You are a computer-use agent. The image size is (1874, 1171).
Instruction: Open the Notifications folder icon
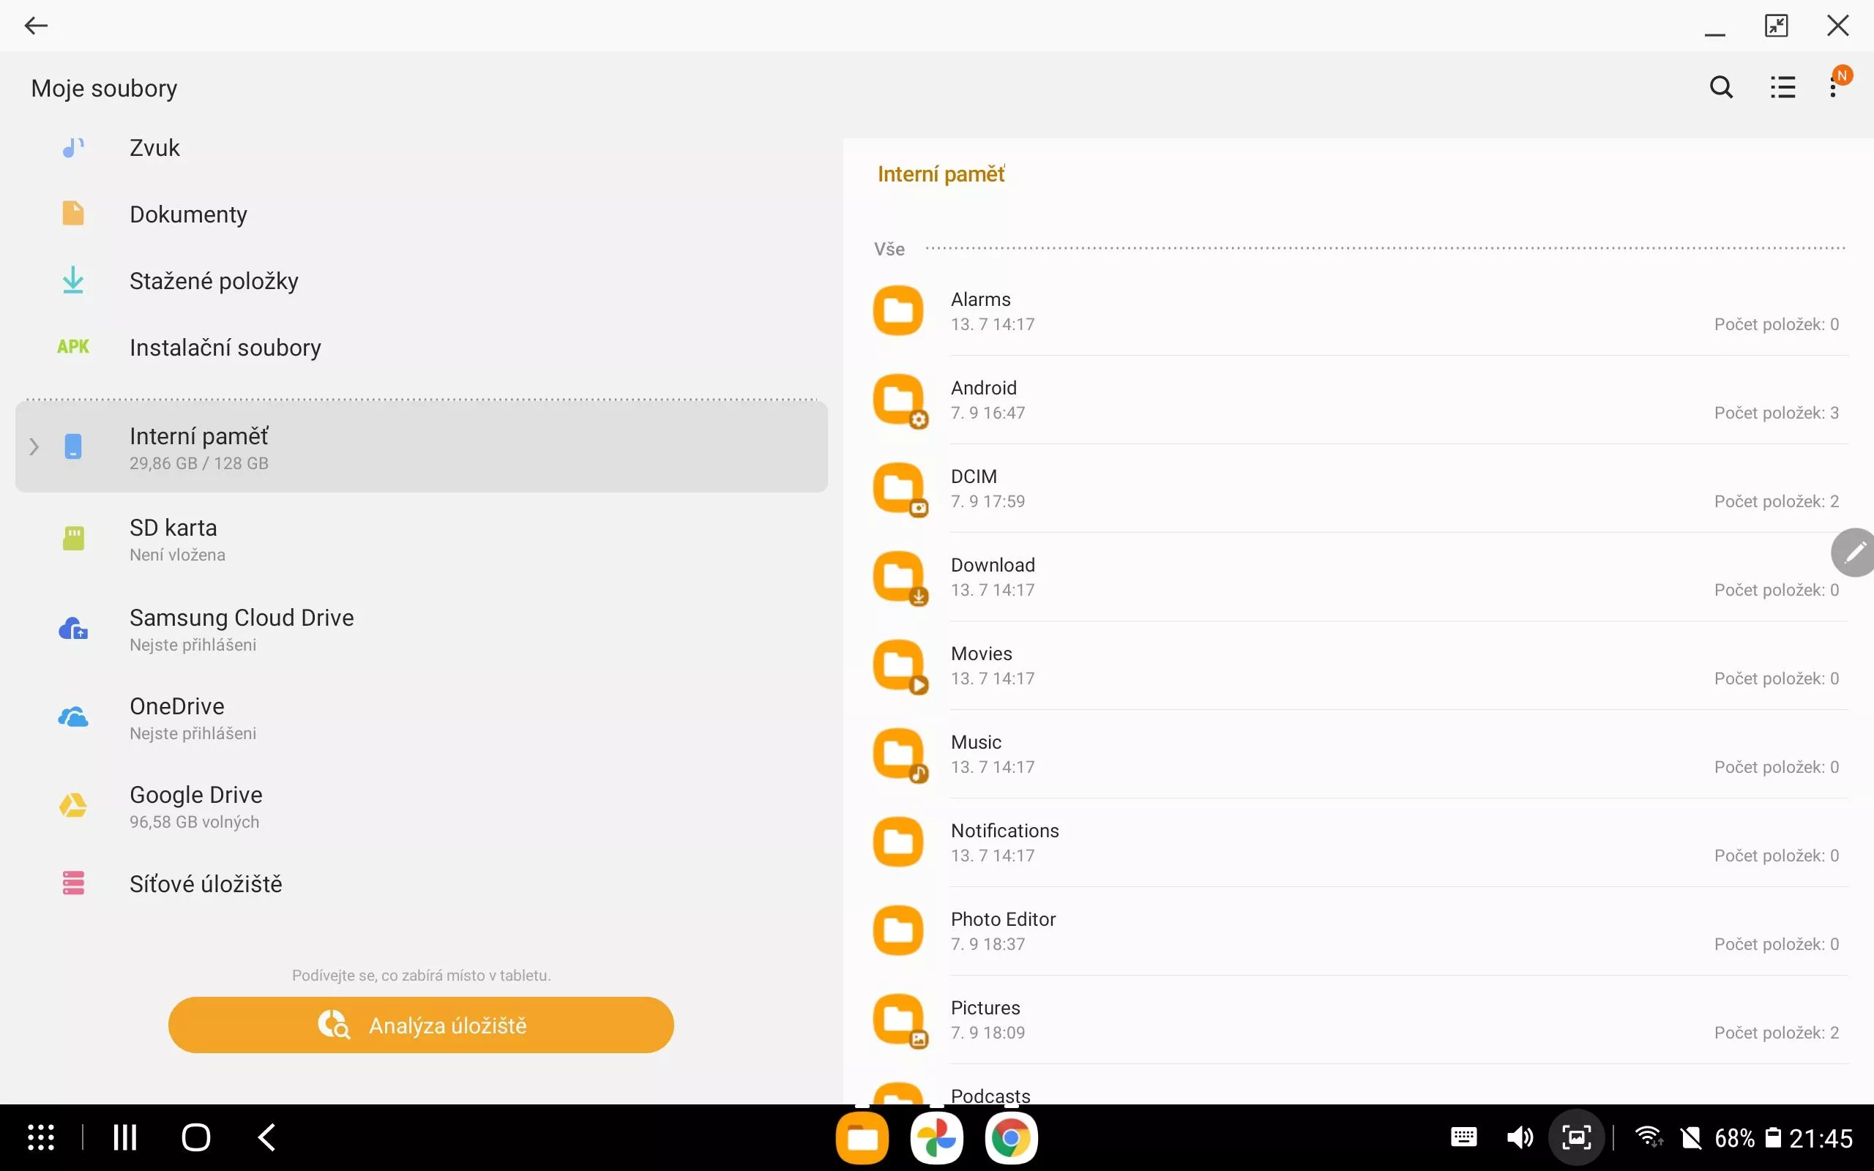pos(898,842)
